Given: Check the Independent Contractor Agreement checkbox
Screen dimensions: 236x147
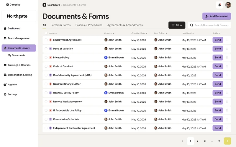Looking at the screenshot, I should point(46,128).
